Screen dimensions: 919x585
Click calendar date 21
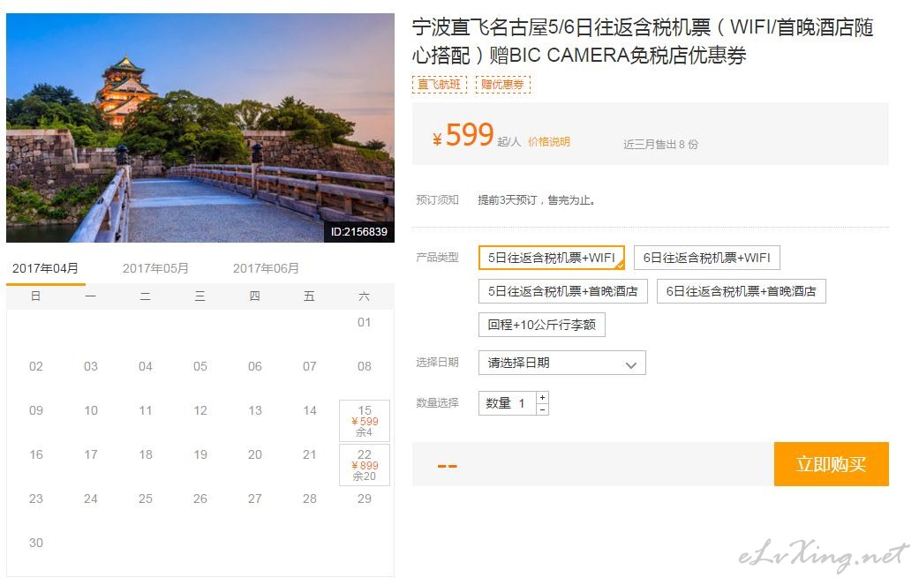click(x=310, y=454)
